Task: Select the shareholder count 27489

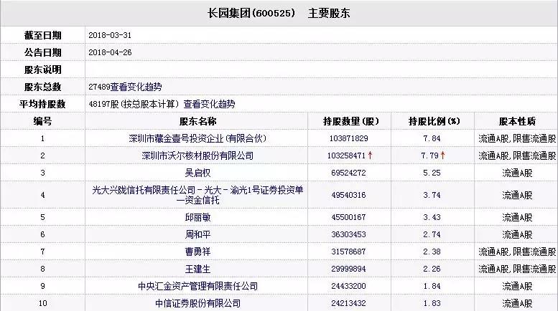Action: pyautogui.click(x=99, y=87)
